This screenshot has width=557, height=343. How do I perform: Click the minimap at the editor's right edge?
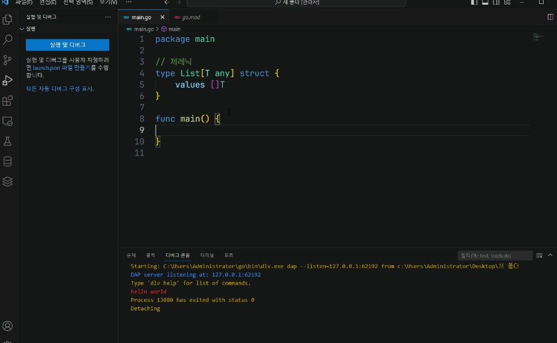tap(539, 37)
